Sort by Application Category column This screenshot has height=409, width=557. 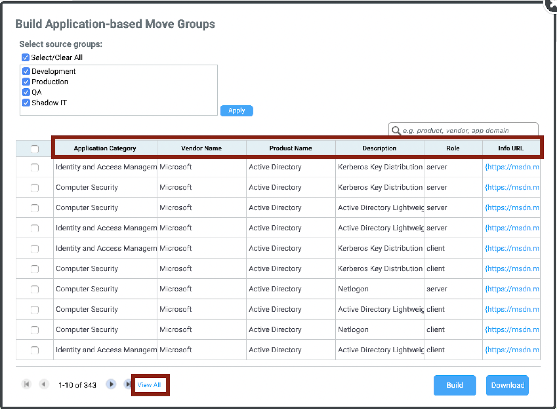[105, 149]
